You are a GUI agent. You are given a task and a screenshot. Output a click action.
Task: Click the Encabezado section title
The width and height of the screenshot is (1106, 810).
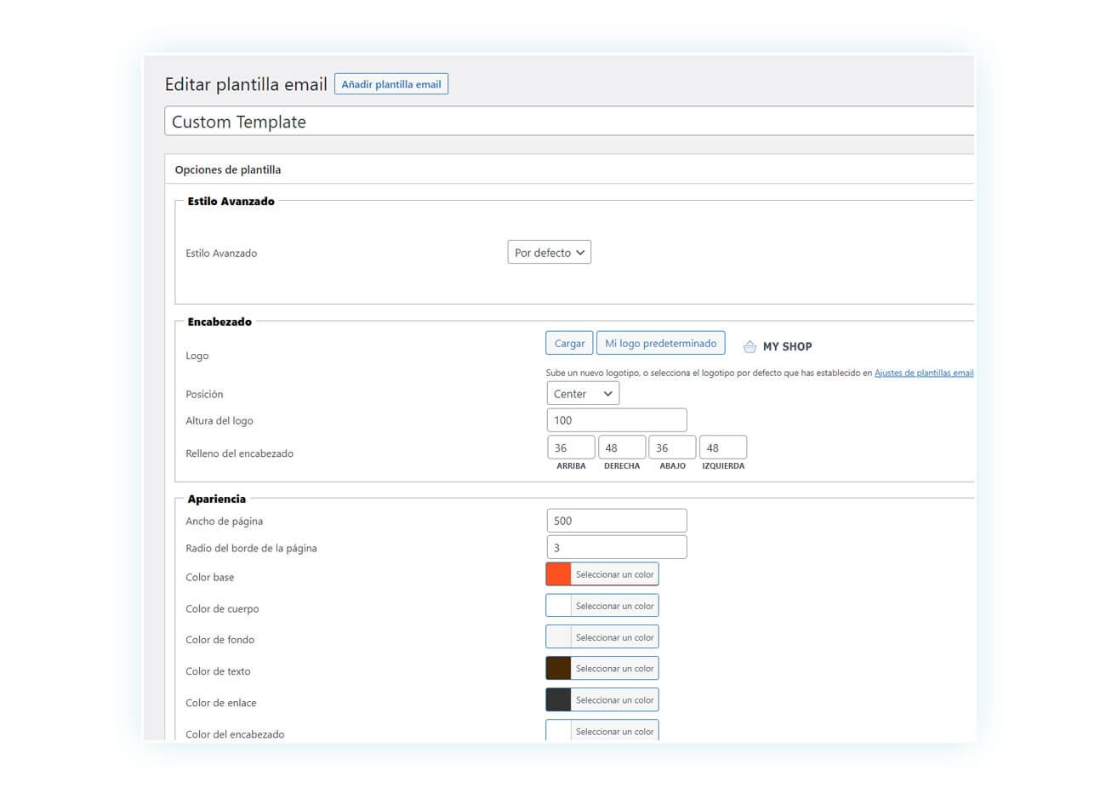219,322
